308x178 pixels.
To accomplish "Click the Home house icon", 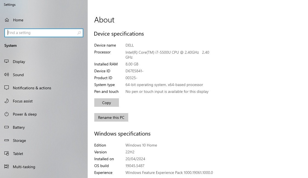I will click(7, 20).
